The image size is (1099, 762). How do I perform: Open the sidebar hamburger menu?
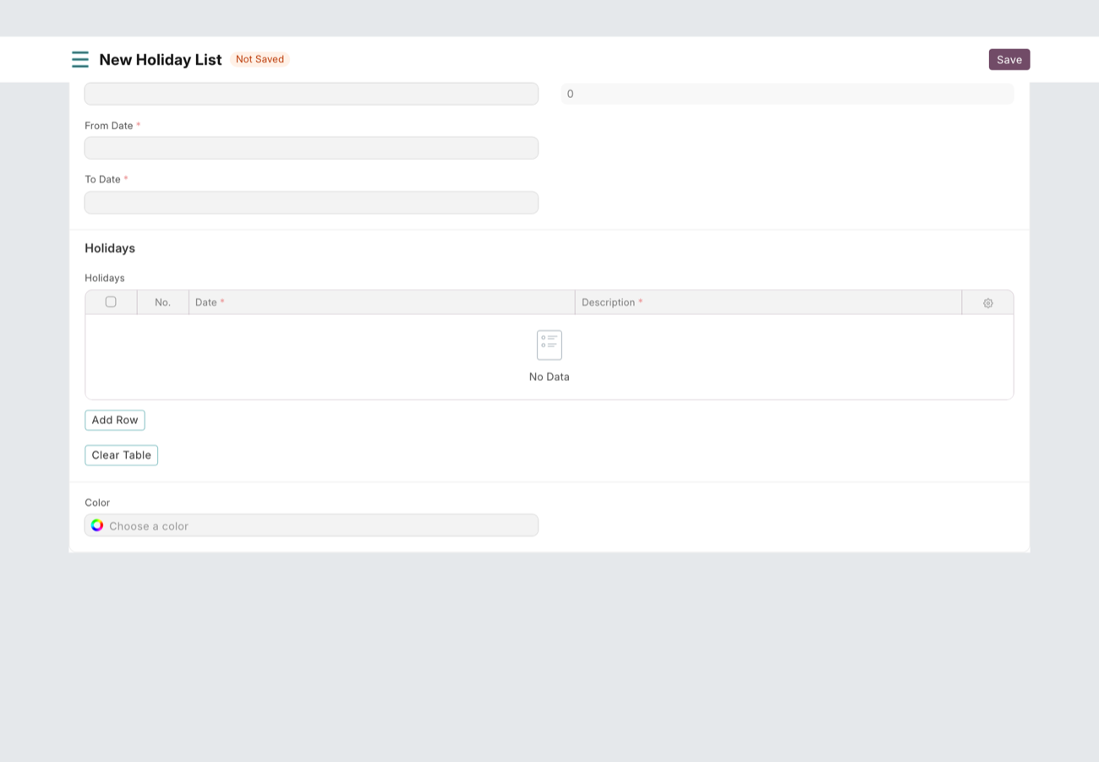click(80, 59)
